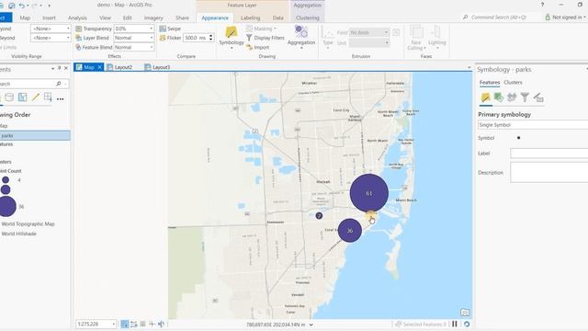This screenshot has height=331, width=588.
Task: Click the Transparency icon
Action: [x=78, y=29]
